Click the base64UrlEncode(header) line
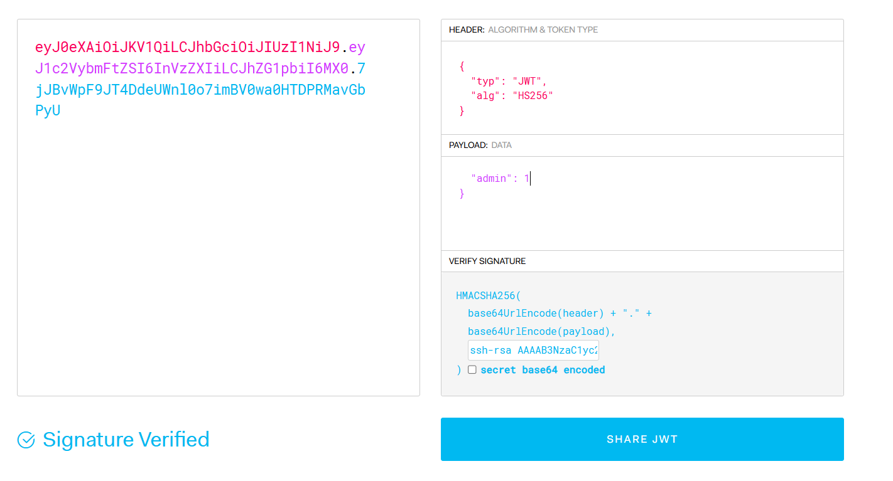Image resolution: width=893 pixels, height=481 pixels. [x=559, y=313]
